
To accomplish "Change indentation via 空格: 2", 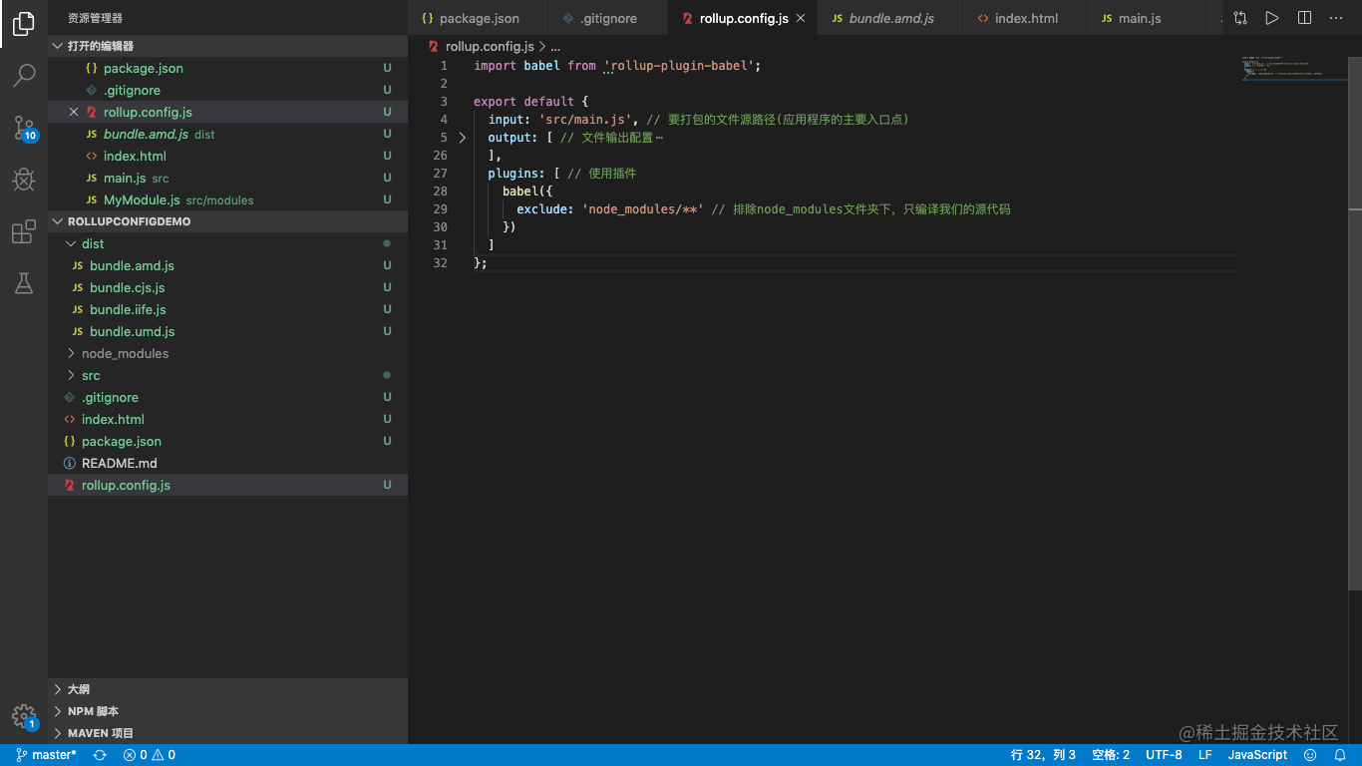I will pos(1111,755).
